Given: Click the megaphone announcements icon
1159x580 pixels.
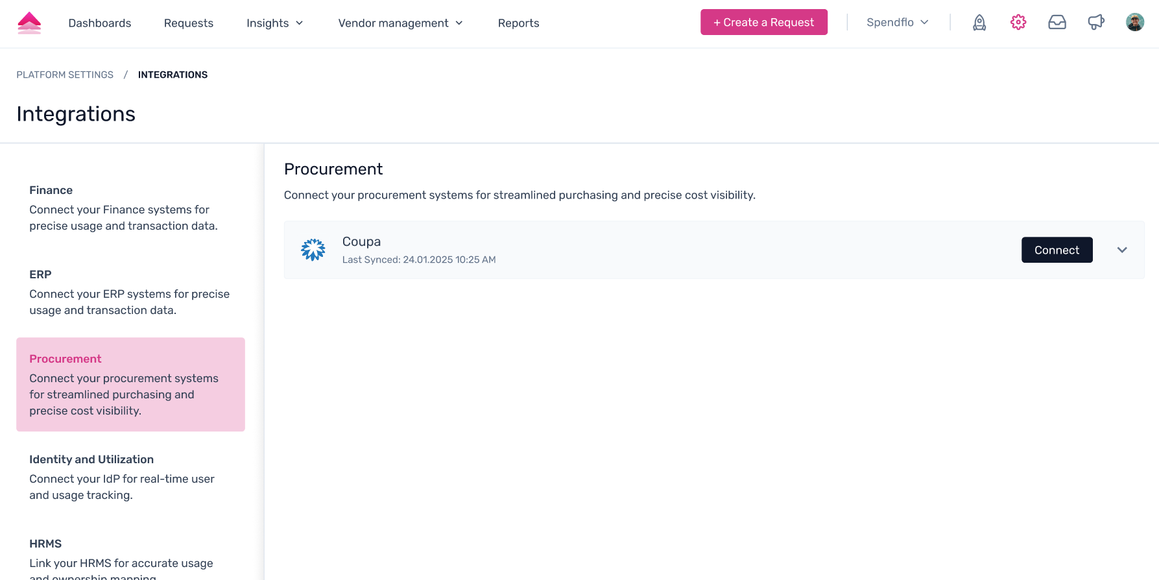Looking at the screenshot, I should click(x=1096, y=23).
